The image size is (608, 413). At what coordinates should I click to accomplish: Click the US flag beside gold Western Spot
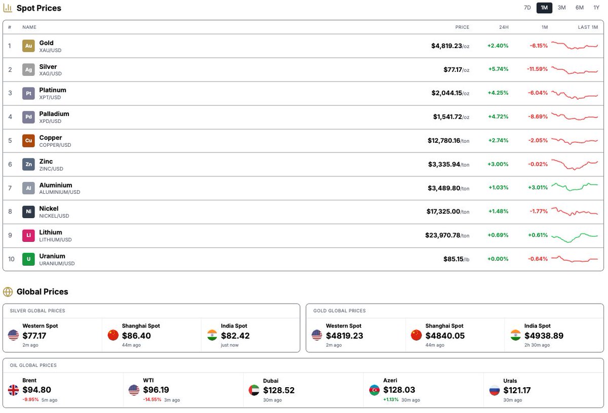tap(317, 335)
